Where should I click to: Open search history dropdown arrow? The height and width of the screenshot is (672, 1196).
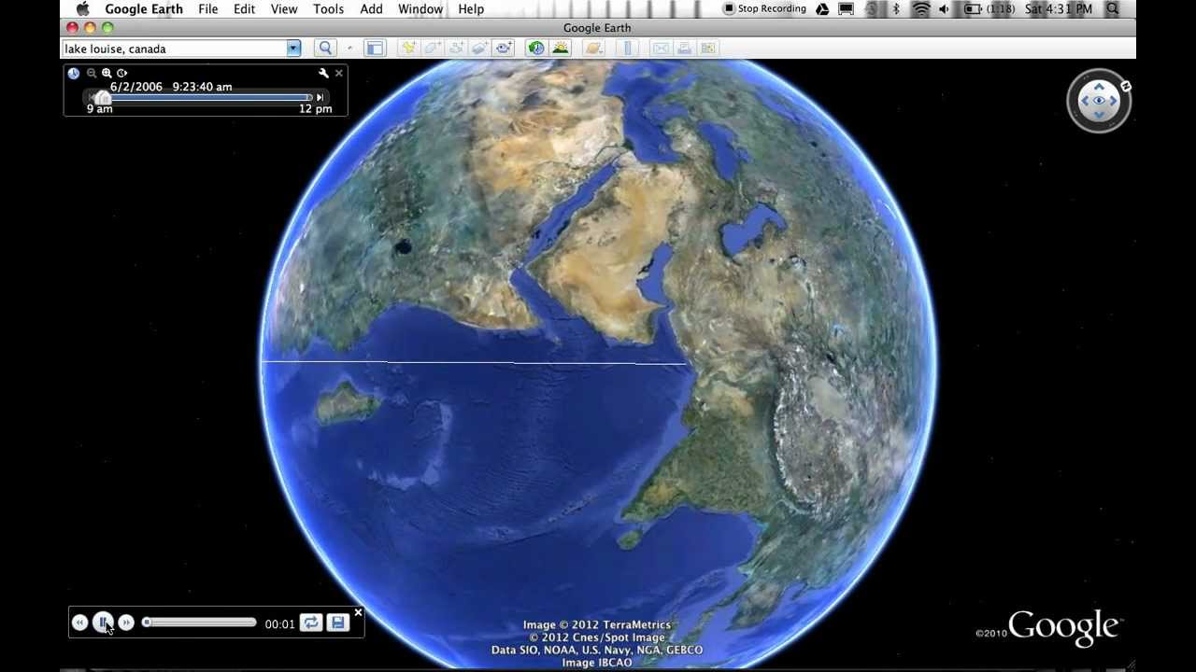coord(293,49)
